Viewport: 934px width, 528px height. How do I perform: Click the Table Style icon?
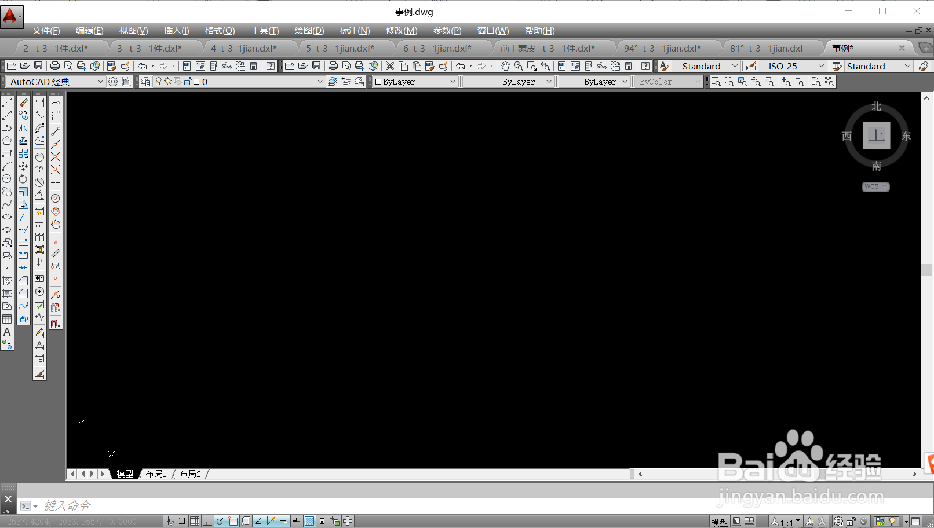(x=837, y=66)
